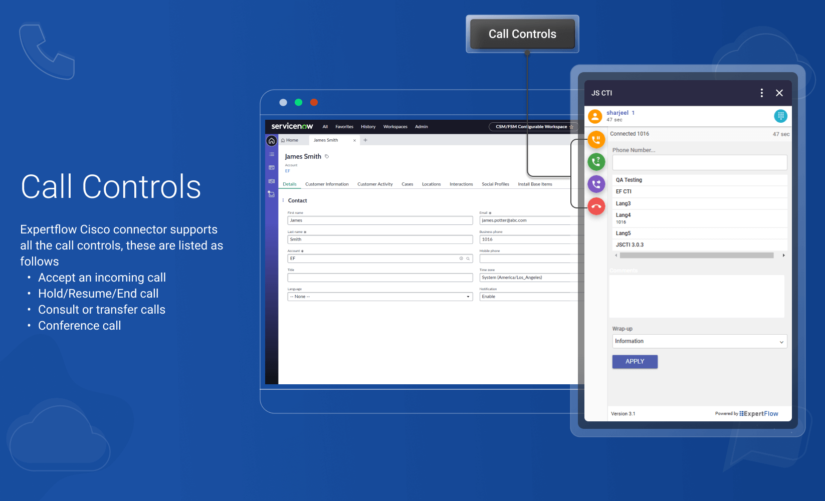Open the JS CTI three-dot menu
825x501 pixels.
761,93
